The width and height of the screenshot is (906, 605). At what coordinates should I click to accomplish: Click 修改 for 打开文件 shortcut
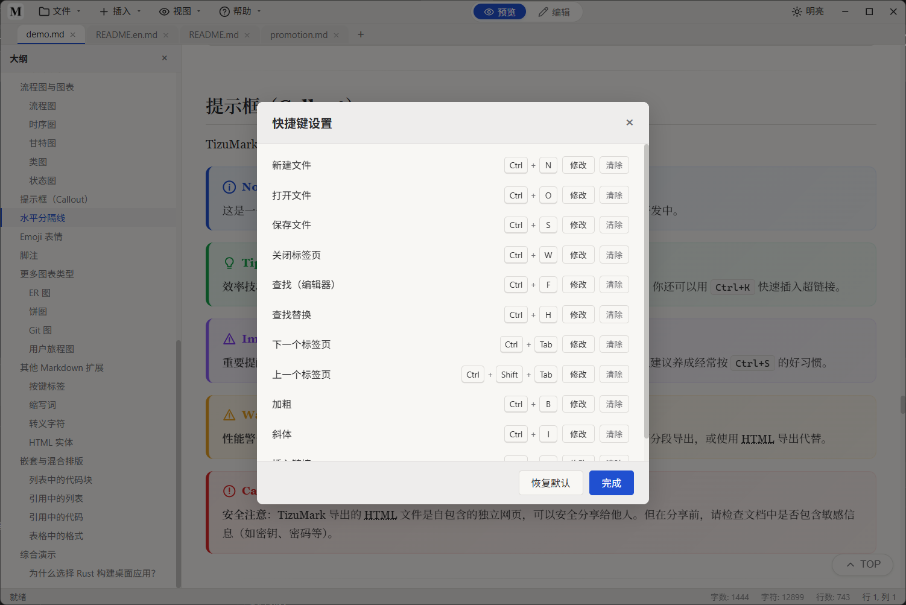point(578,195)
